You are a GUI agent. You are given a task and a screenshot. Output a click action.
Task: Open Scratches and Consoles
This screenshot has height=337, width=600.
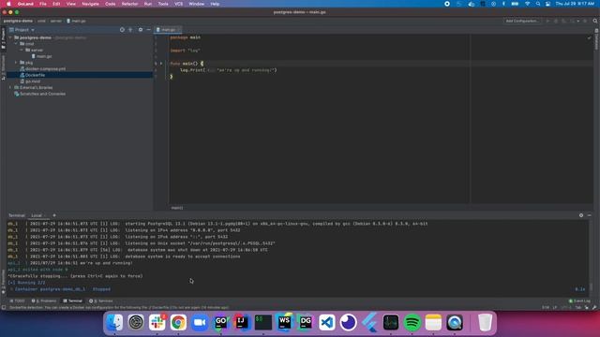pos(39,94)
